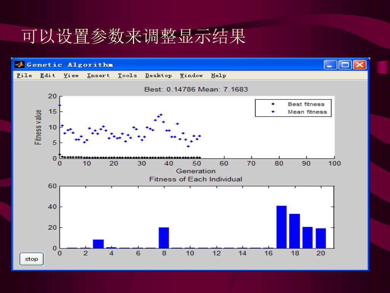Screen dimensions: 390x293
Task: Open the Desktop menu
Action: point(158,76)
